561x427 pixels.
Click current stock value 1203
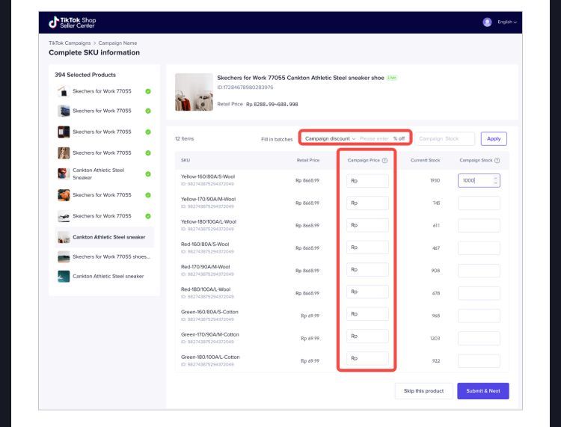(x=435, y=338)
